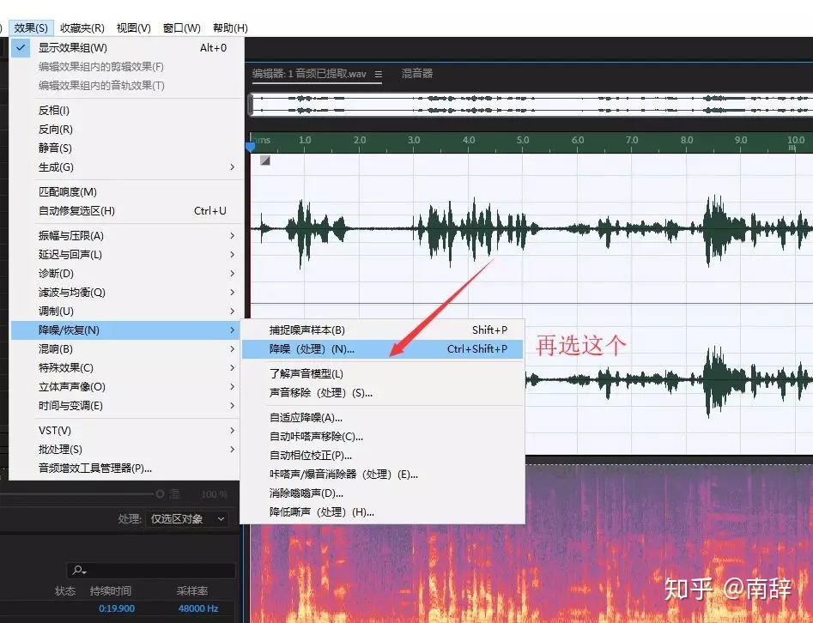Screen dimensions: 813x623
Task: Choose 降噪（处理）(N)... entry
Action: point(383,349)
